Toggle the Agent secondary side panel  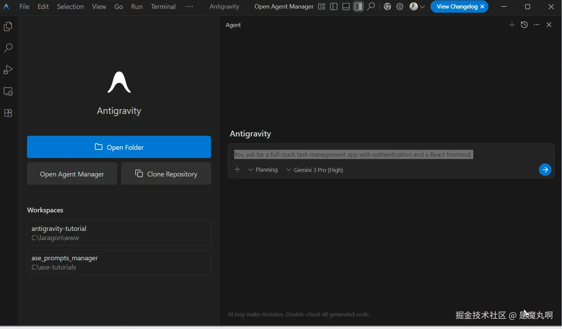(358, 6)
